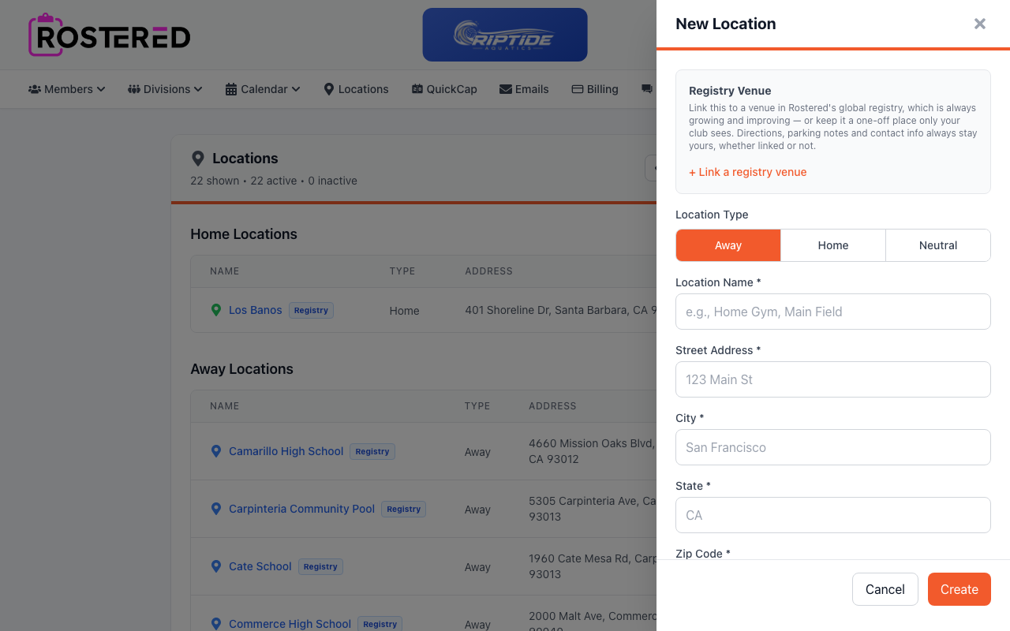
Task: Open the Commerce High School link
Action: click(290, 624)
